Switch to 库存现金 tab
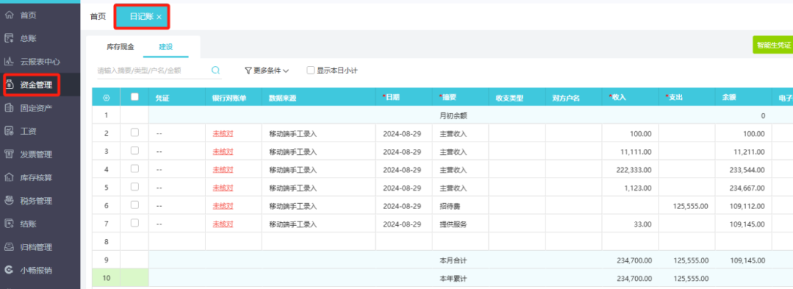Screen dimensions: 793x289 point(120,47)
